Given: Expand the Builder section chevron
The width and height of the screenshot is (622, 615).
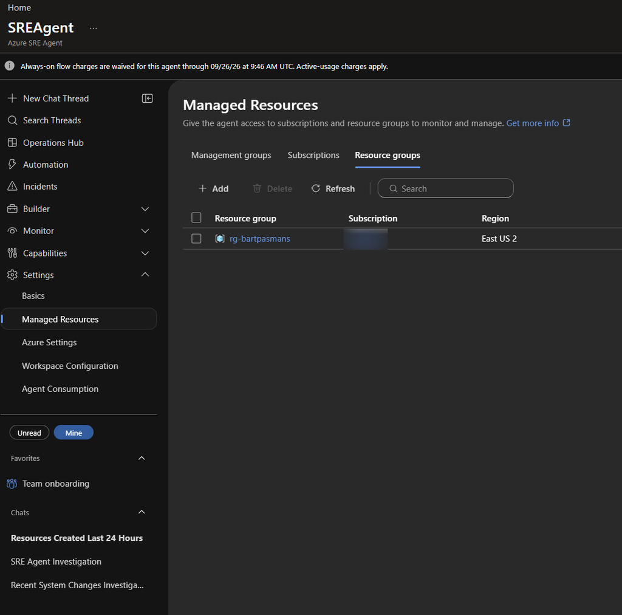Looking at the screenshot, I should (145, 208).
